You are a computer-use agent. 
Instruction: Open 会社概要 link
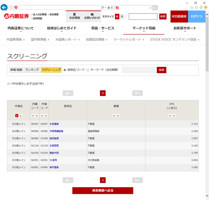click(54, 14)
